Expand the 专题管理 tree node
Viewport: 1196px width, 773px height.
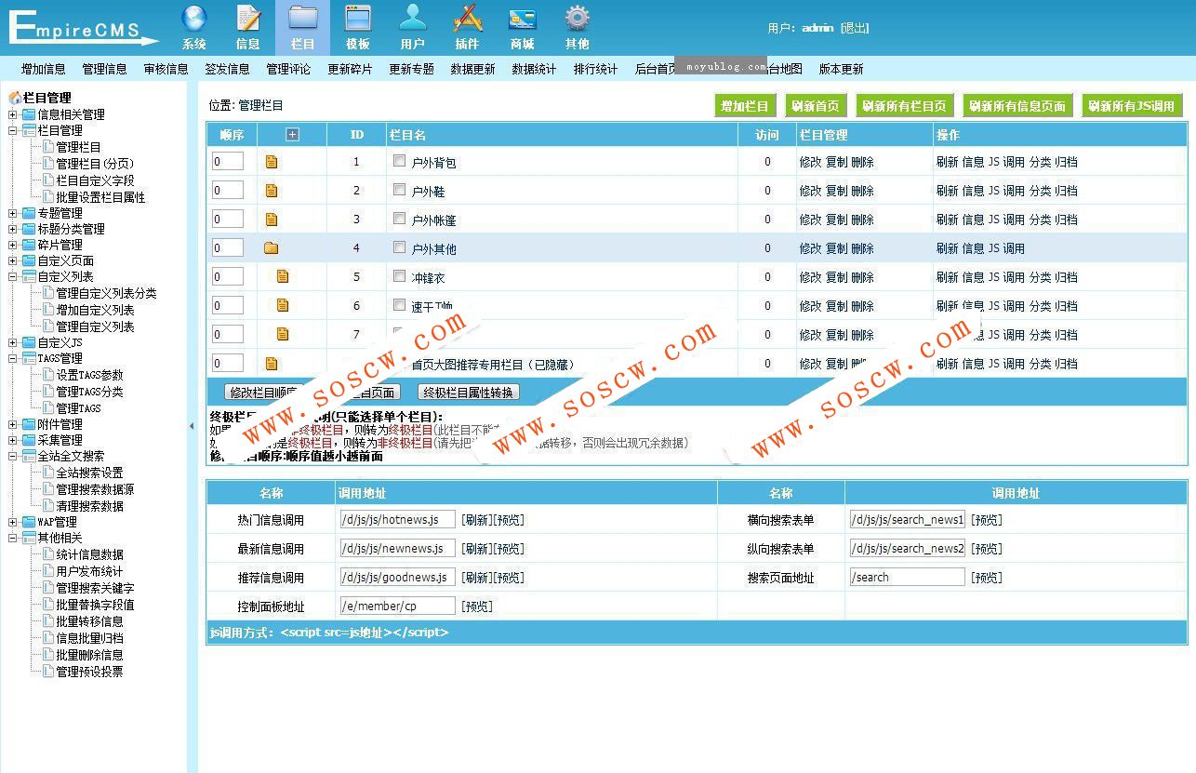(x=13, y=213)
